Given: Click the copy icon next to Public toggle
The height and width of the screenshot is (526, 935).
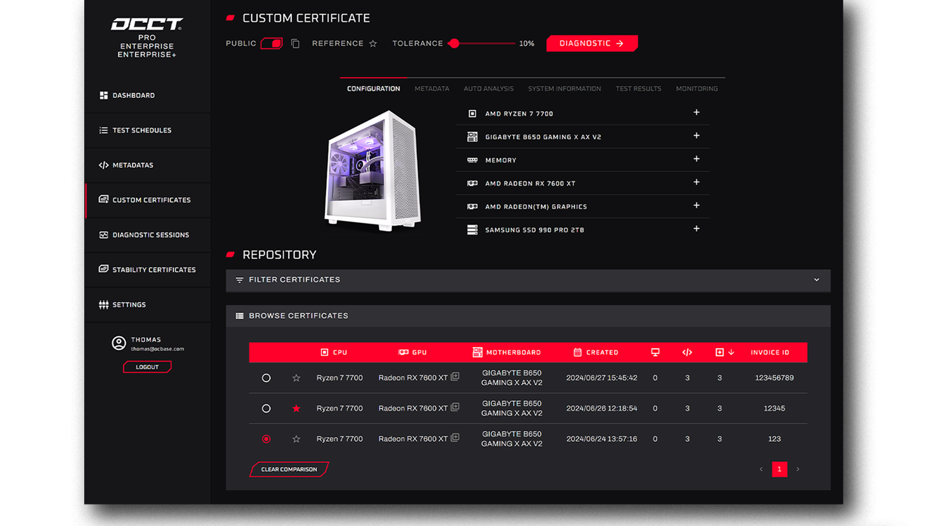Looking at the screenshot, I should 295,43.
